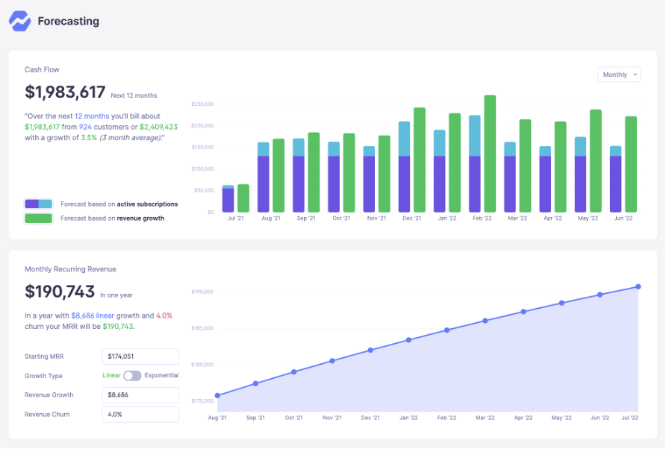Click the green Feb '22 revenue growth bar
This screenshot has width=666, height=449.
click(x=490, y=154)
